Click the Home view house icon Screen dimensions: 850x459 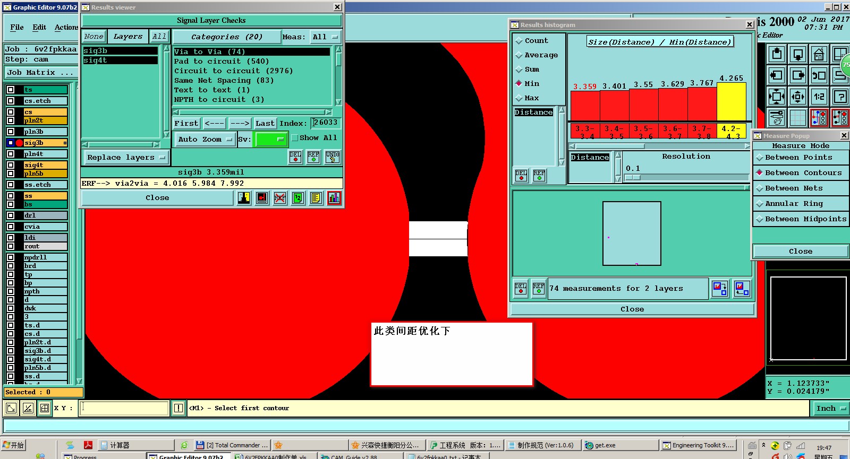pyautogui.click(x=819, y=55)
